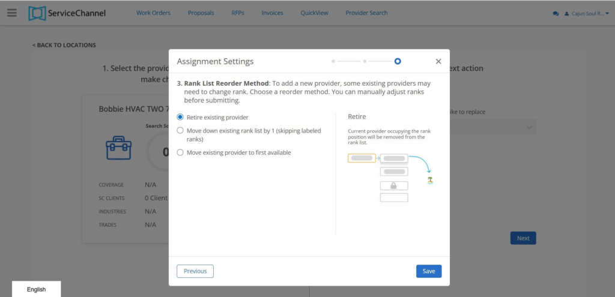This screenshot has height=297, width=615.
Task: Click the current step three indicator
Action: click(x=398, y=61)
